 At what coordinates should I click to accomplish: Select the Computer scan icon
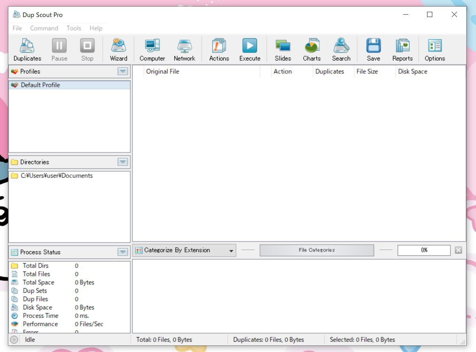point(152,50)
